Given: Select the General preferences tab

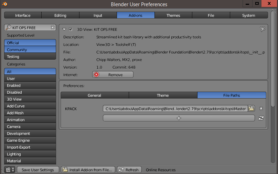Looking at the screenshot, I should pos(95,95).
